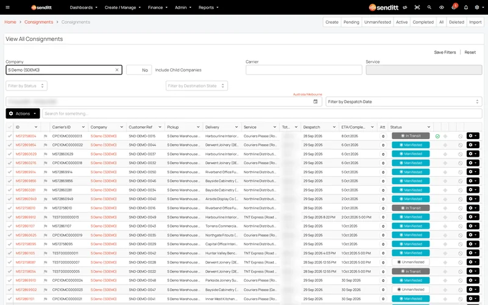Open the icon with red badge 5
488x305 pixels.
(454, 7)
